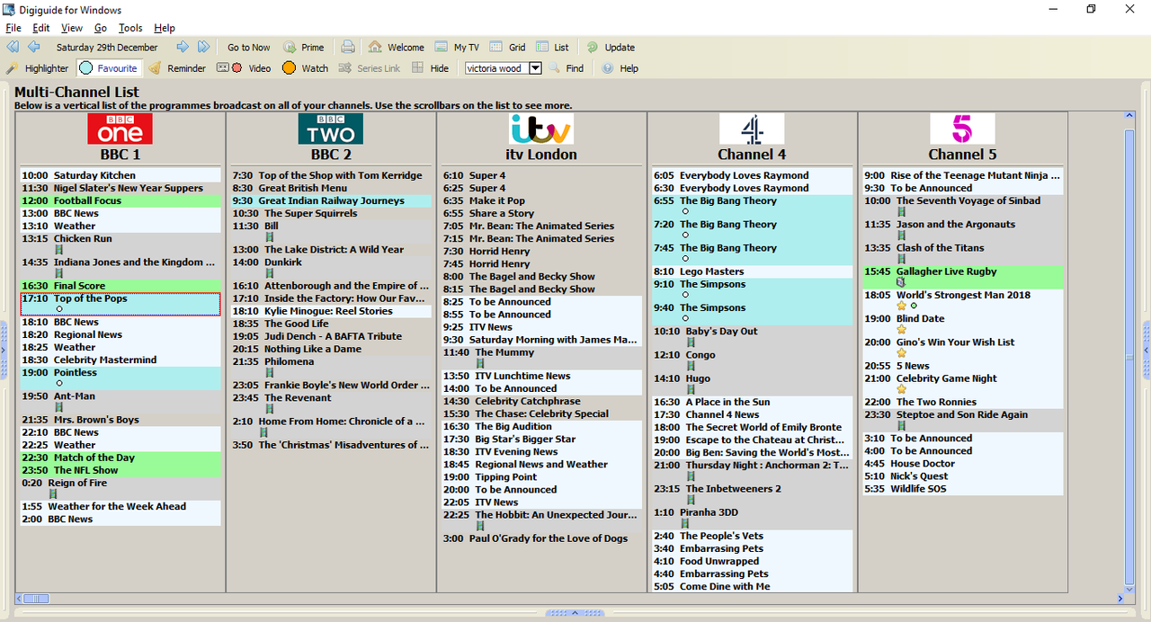Open the Edit menu

click(x=41, y=28)
